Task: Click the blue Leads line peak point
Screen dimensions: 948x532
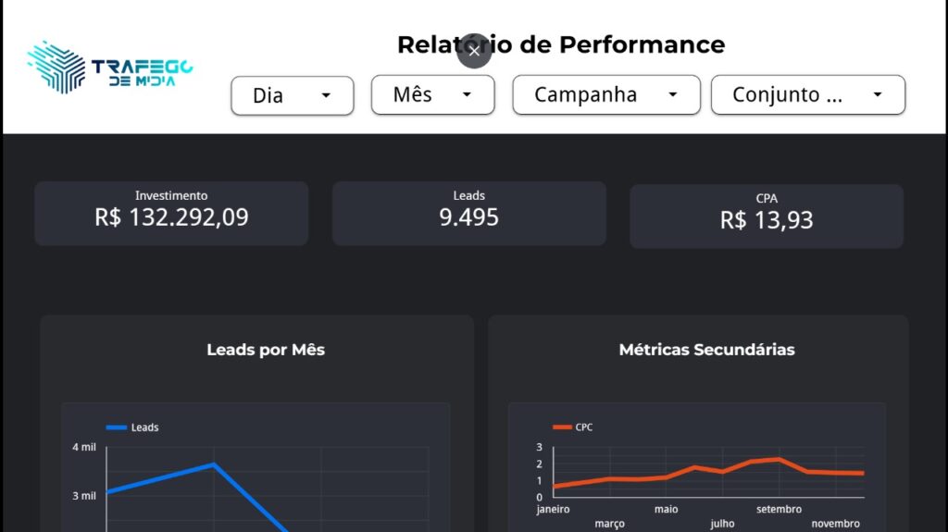Action: (x=214, y=464)
